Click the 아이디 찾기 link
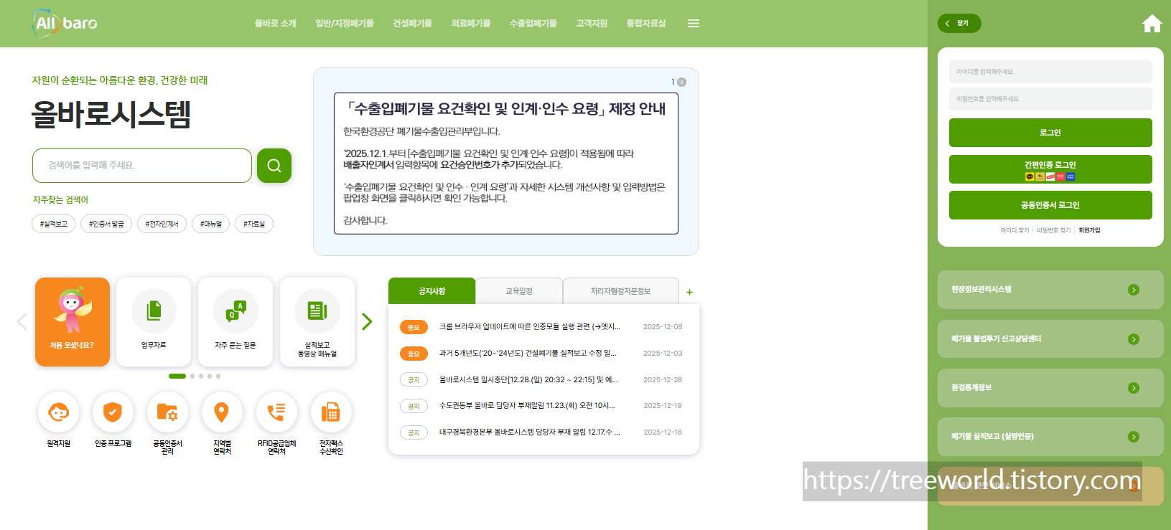 coord(1014,230)
